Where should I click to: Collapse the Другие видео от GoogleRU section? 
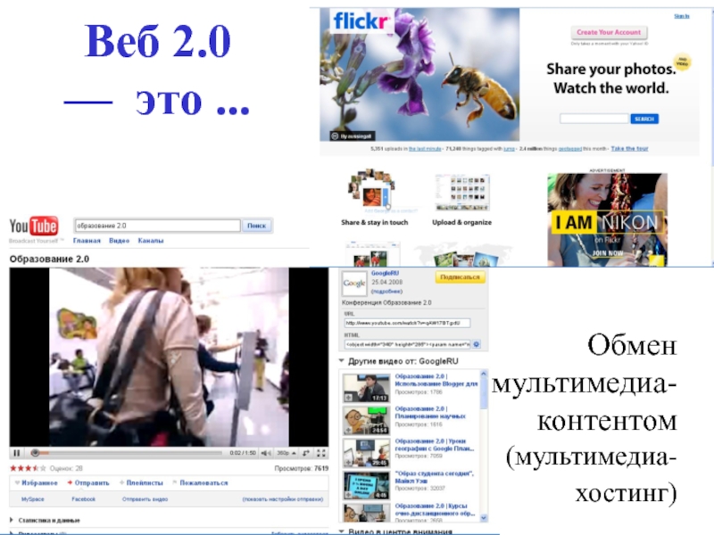(342, 361)
